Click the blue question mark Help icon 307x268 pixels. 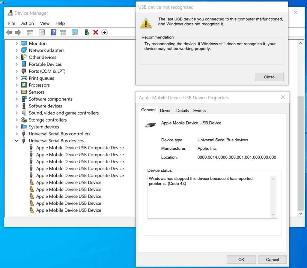(54, 32)
